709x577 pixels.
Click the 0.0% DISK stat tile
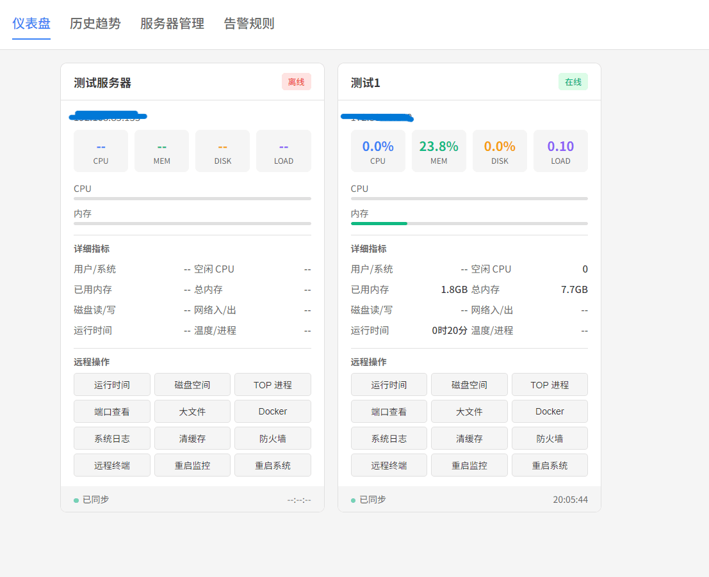pyautogui.click(x=500, y=151)
